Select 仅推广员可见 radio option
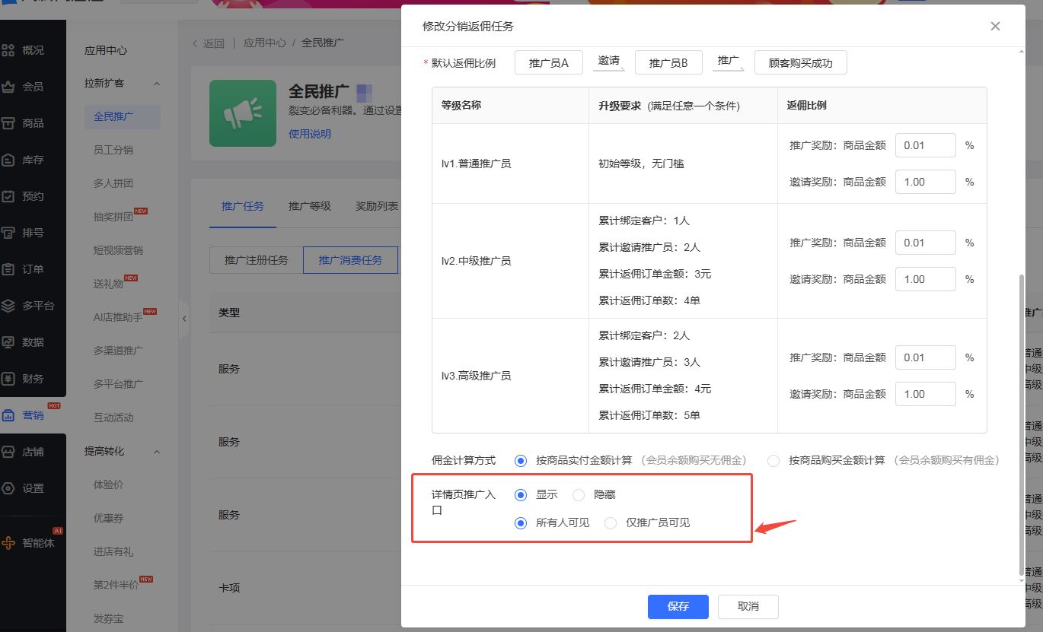Image resolution: width=1043 pixels, height=632 pixels. (611, 523)
